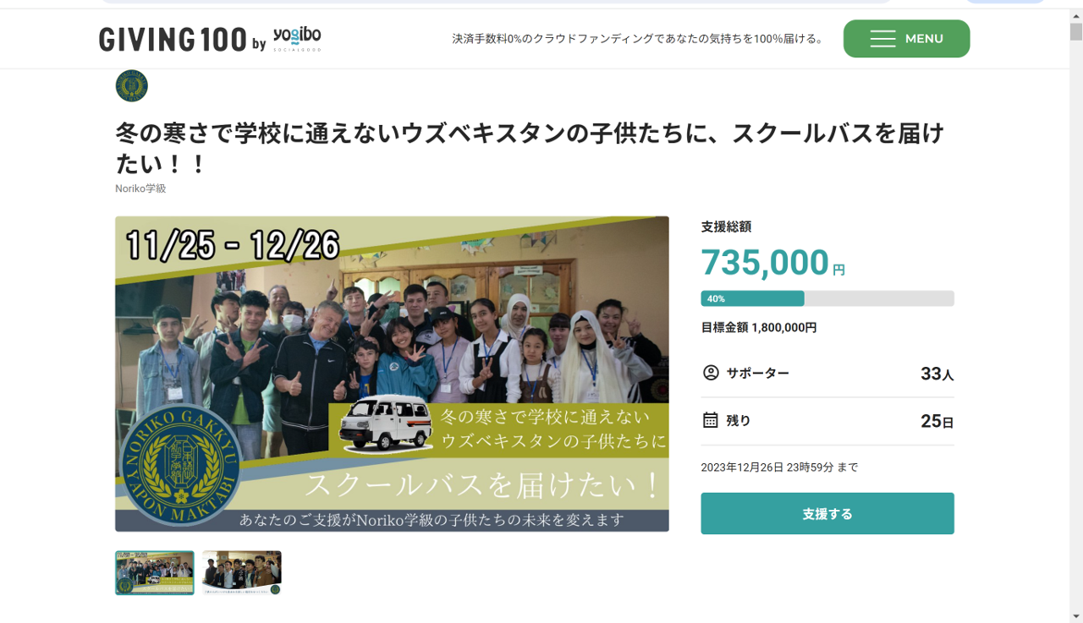1083x623 pixels.
Task: Click the サポーター 33人 row
Action: pyautogui.click(x=827, y=373)
